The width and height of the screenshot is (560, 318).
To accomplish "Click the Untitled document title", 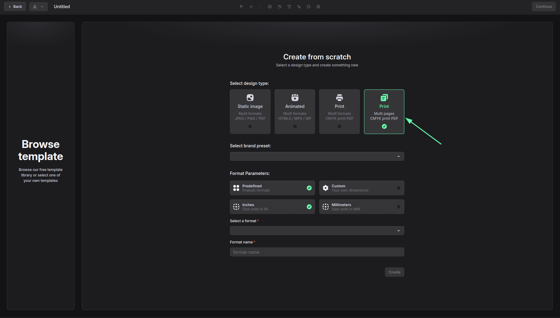I will click(x=62, y=7).
